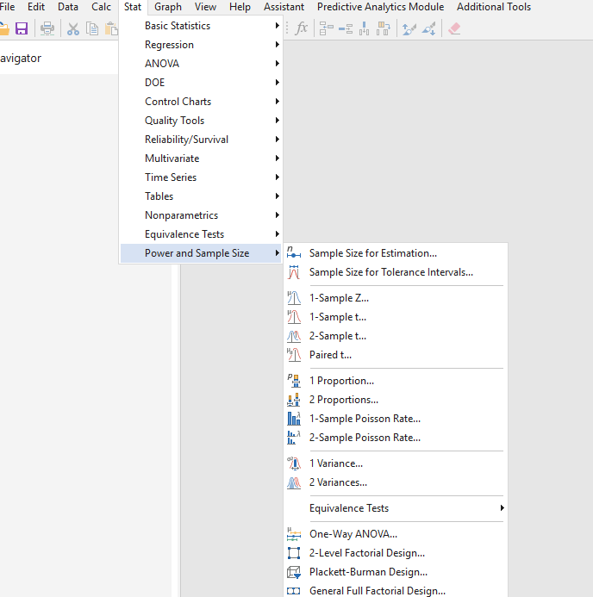Open the Time Series submenu
Screen dimensions: 593x597
[200, 177]
